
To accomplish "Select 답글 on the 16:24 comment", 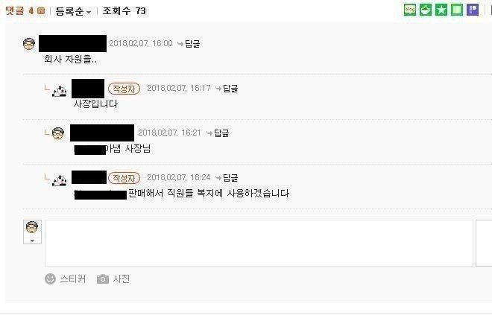I will point(227,178).
